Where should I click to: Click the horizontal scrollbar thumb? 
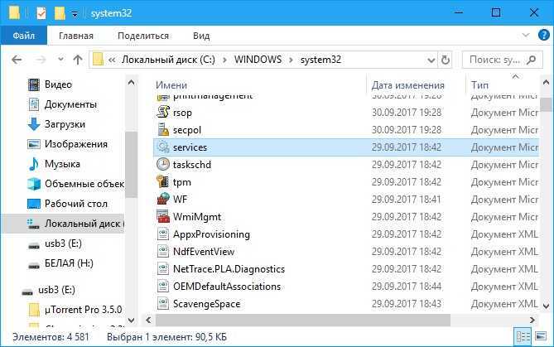pos(303,320)
